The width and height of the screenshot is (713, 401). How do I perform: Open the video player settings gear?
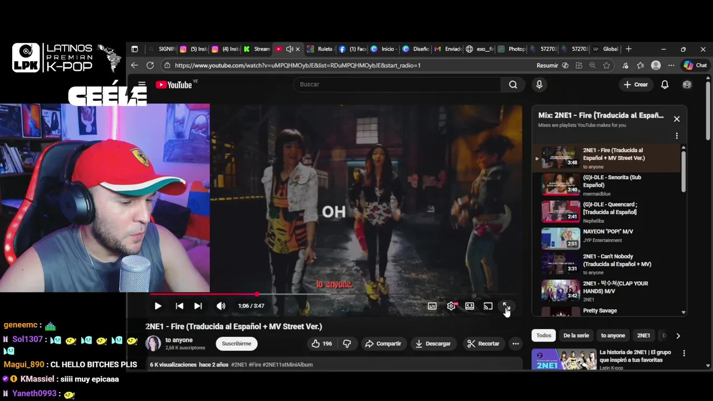[451, 306]
